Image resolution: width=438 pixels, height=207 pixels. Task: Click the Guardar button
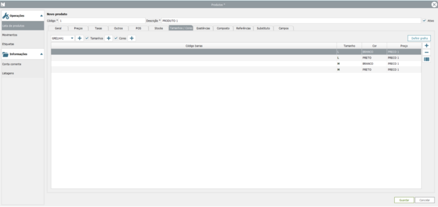(403, 200)
